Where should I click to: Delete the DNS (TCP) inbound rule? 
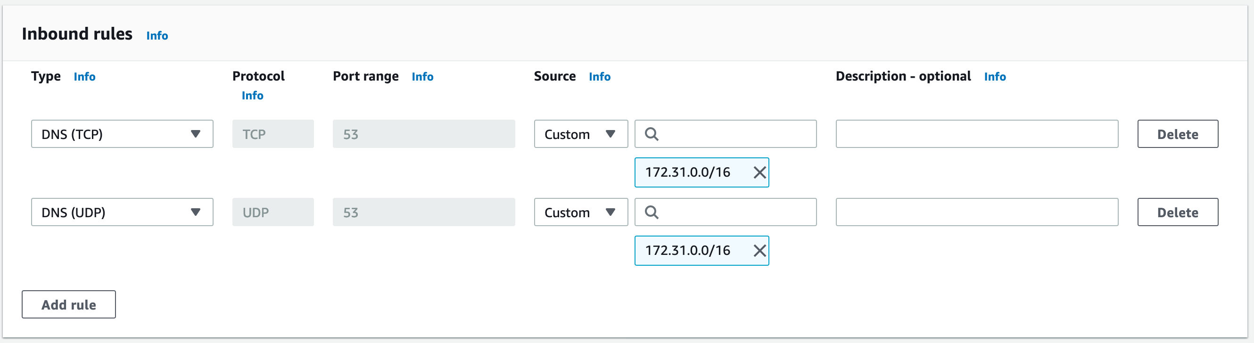click(1177, 134)
